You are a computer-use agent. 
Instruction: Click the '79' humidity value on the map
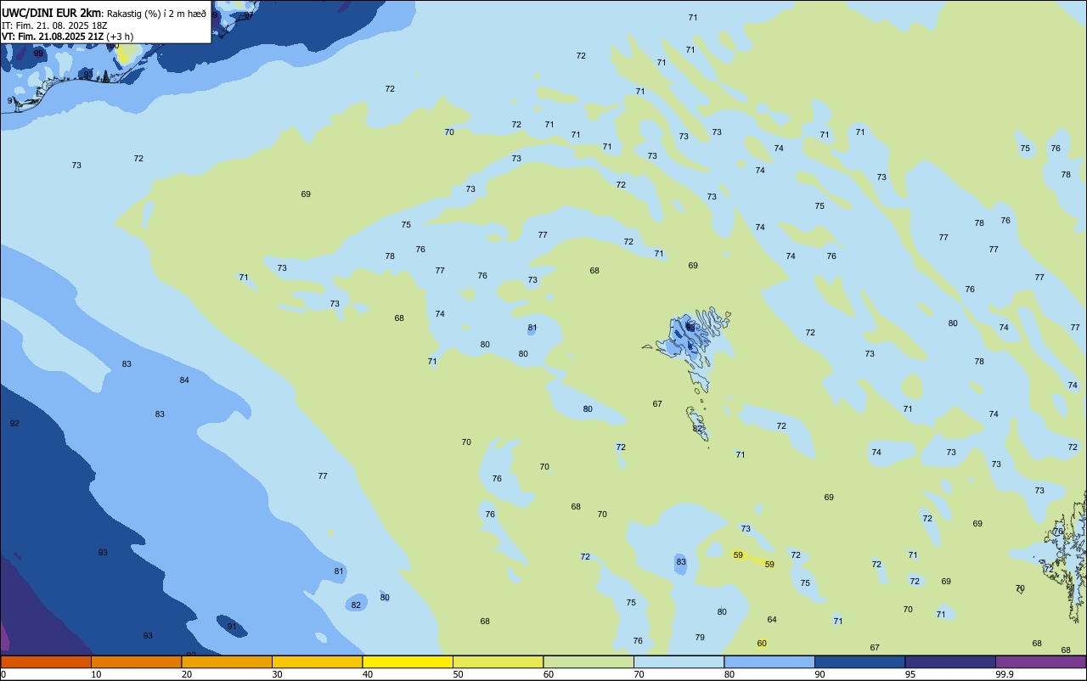pyautogui.click(x=700, y=637)
